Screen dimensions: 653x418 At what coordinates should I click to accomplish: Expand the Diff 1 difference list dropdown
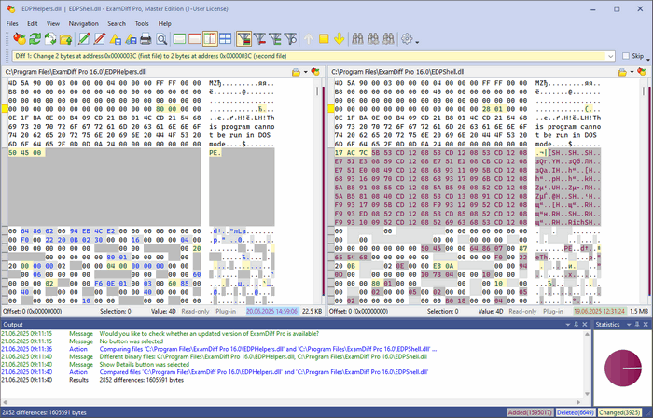point(611,56)
